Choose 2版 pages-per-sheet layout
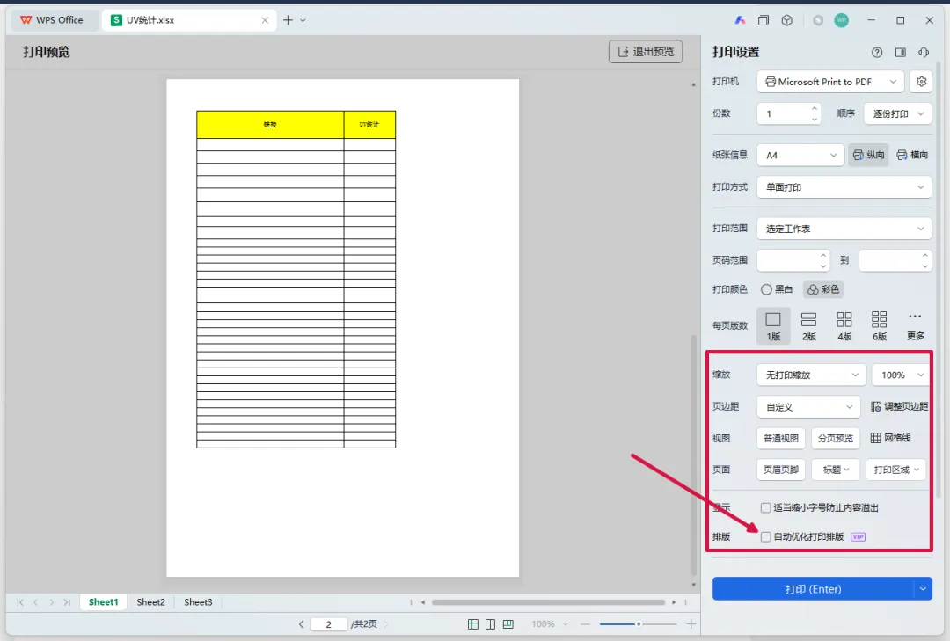The image size is (950, 641). (809, 326)
